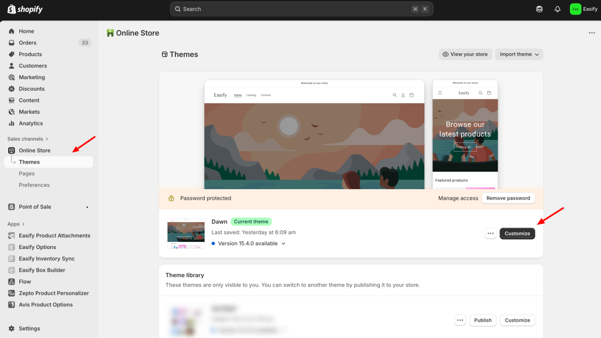601x338 pixels.
Task: Open library theme more actions button
Action: [460, 320]
